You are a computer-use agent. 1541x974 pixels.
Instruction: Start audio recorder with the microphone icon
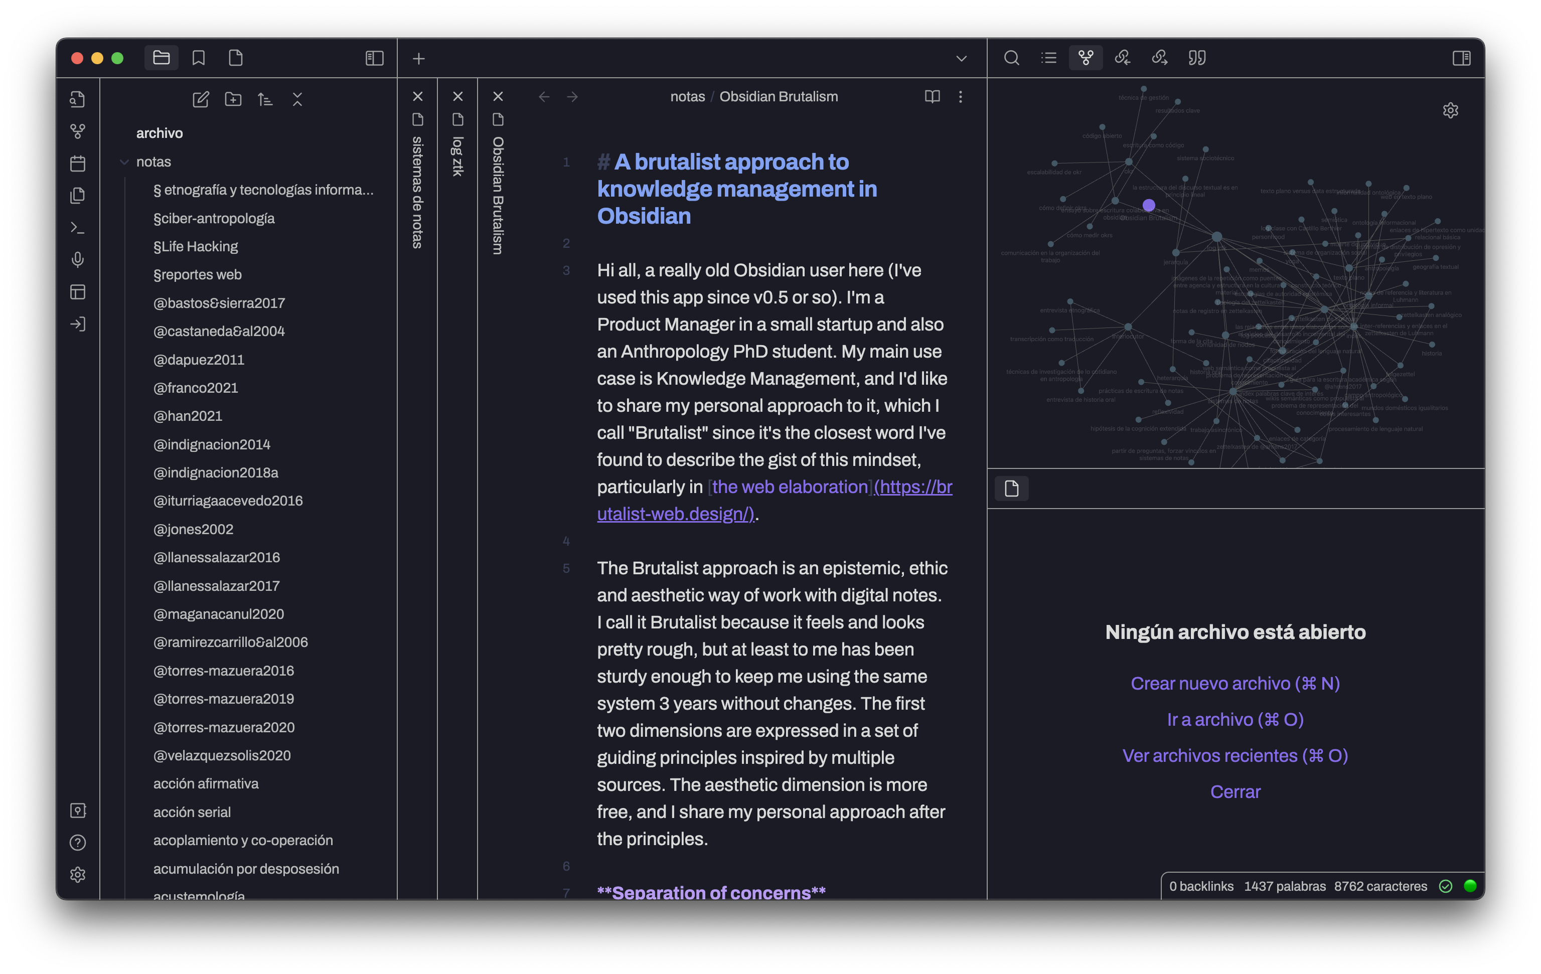[77, 259]
